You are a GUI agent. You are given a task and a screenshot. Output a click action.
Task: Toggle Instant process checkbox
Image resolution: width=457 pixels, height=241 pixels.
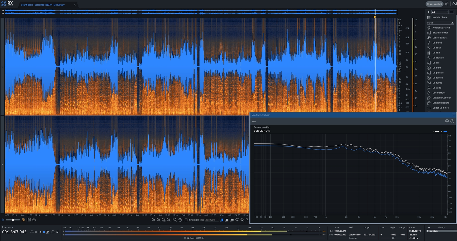(186, 220)
